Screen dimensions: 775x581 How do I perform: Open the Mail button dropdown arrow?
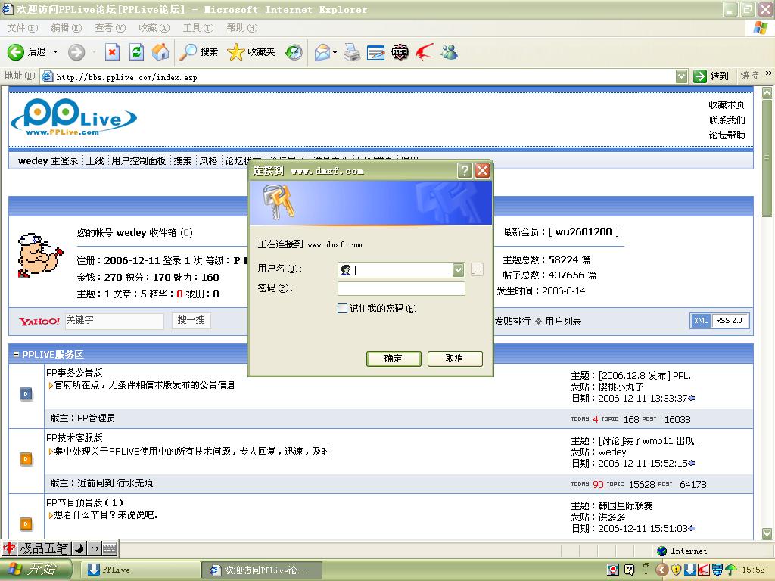point(335,52)
